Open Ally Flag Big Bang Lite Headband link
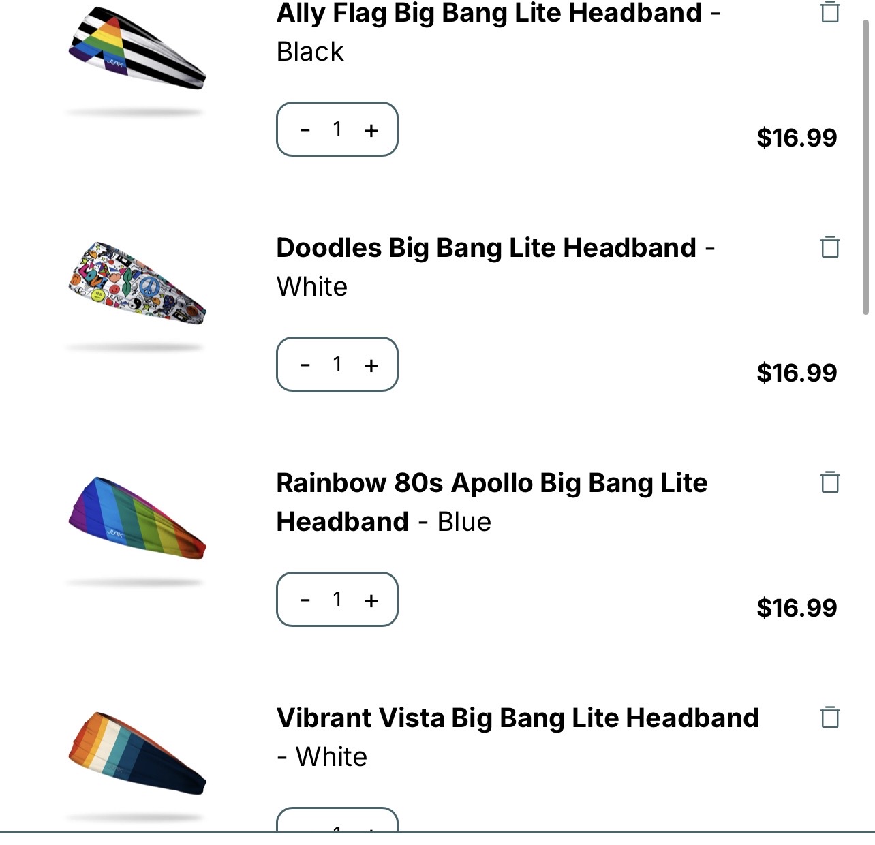 488,14
